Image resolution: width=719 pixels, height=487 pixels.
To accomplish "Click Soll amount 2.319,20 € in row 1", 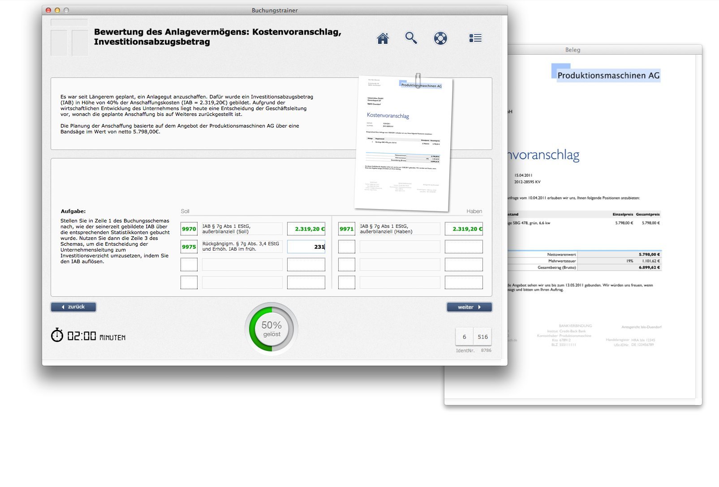I will 306,229.
